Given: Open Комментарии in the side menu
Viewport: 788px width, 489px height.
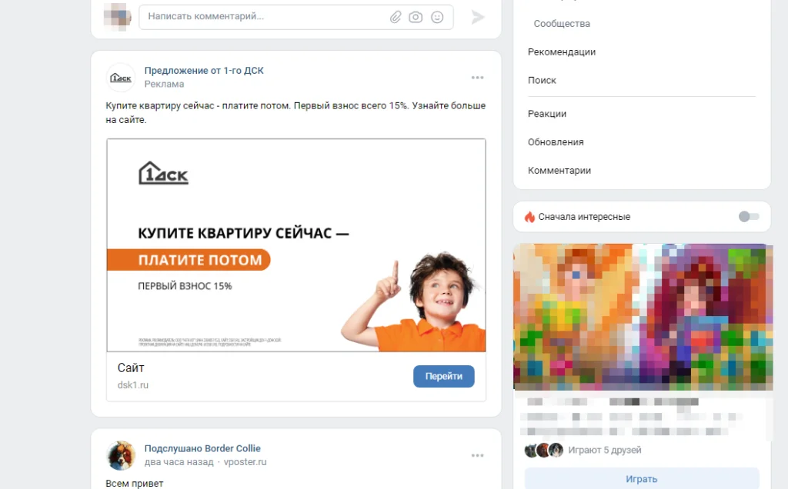Looking at the screenshot, I should click(559, 171).
